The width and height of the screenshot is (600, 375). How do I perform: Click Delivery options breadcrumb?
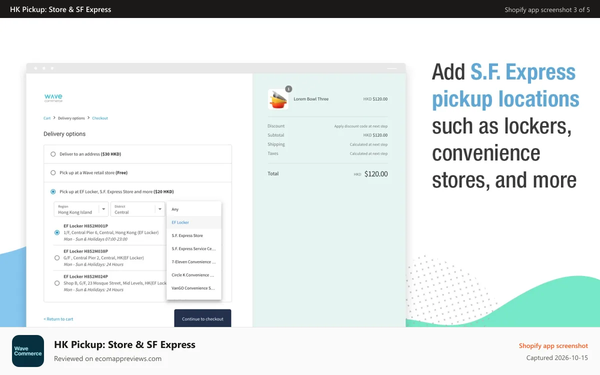pos(71,118)
